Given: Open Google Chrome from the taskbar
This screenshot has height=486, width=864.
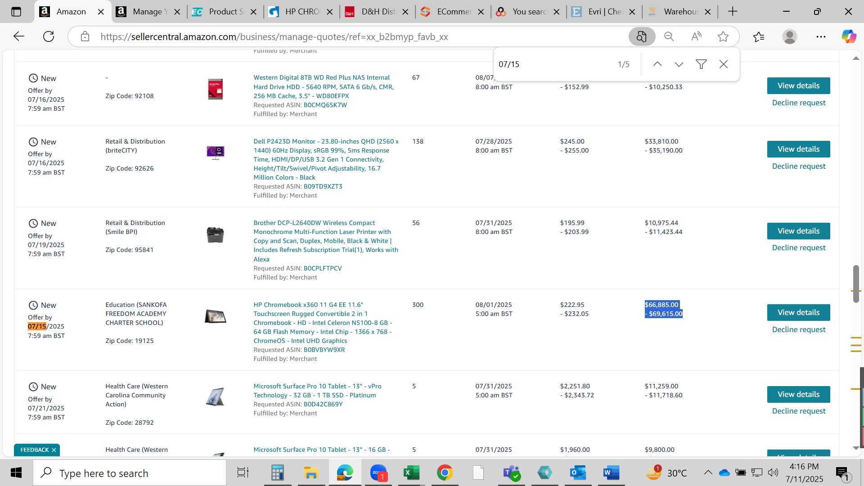Looking at the screenshot, I should tap(445, 473).
